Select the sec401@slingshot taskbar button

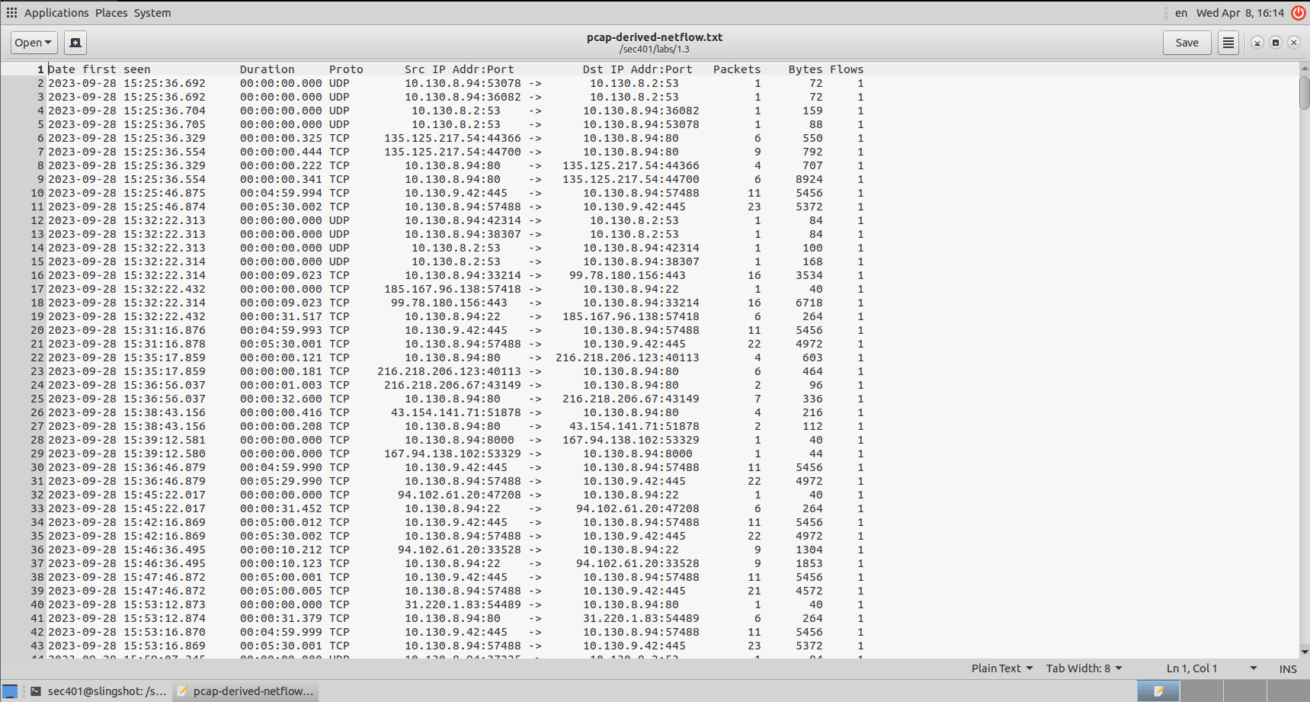click(107, 691)
